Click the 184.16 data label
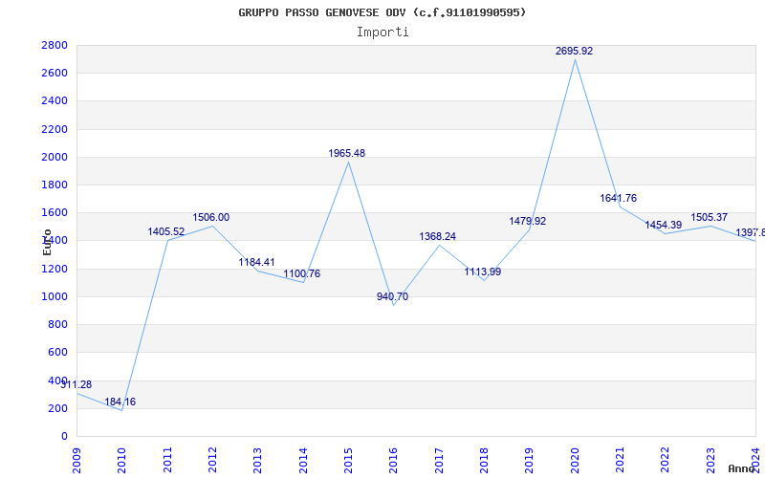This screenshot has width=765, height=478. (120, 402)
